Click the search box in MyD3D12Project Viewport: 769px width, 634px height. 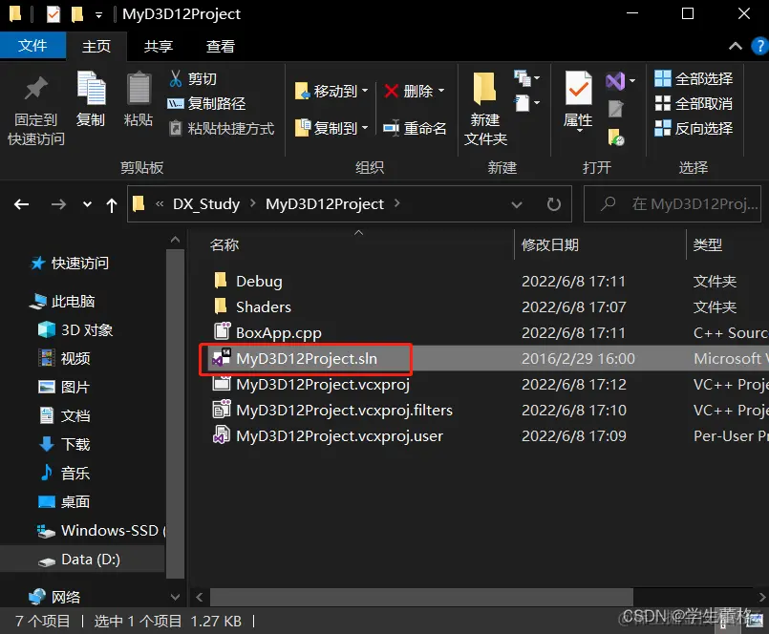[x=673, y=204]
